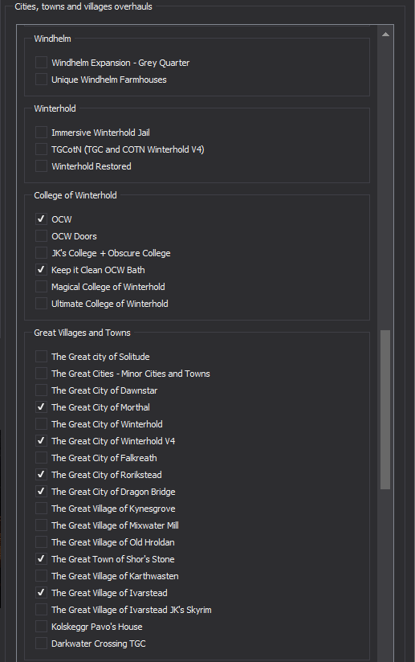
Task: Check The Great city of Solitude
Action: pos(41,357)
